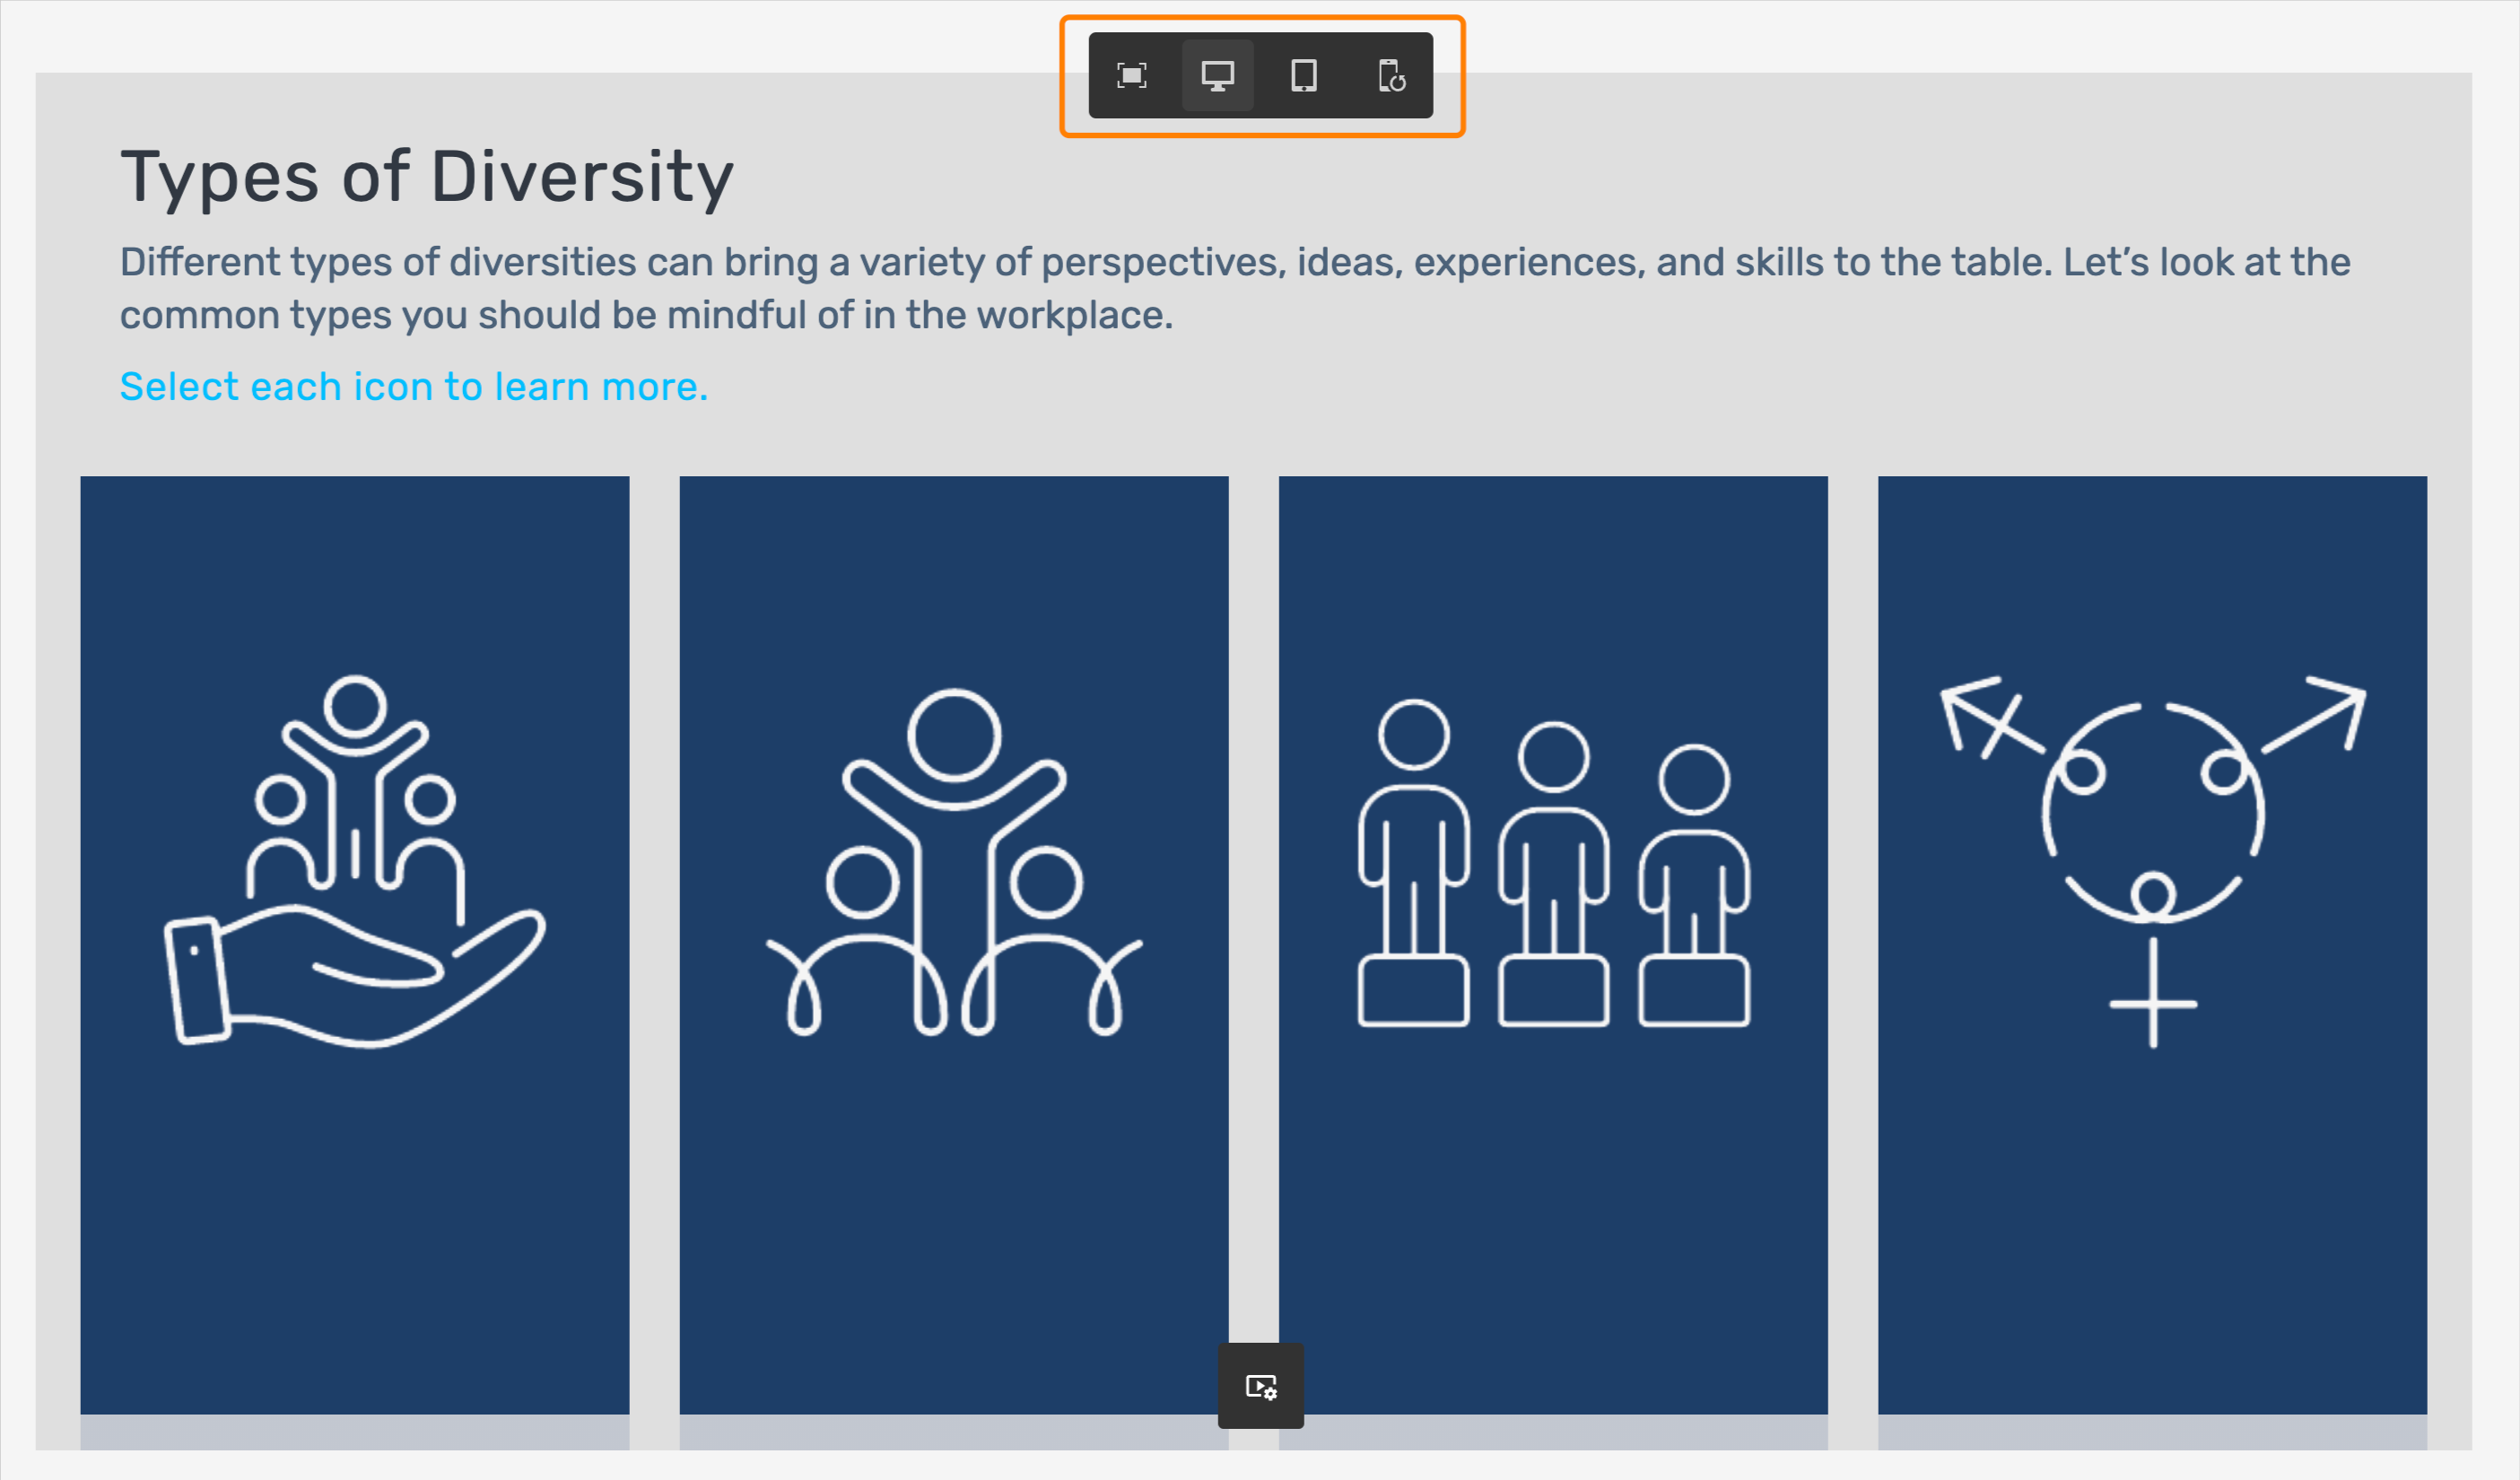
Task: Click the right arrow on the gender card
Action: 2322,716
